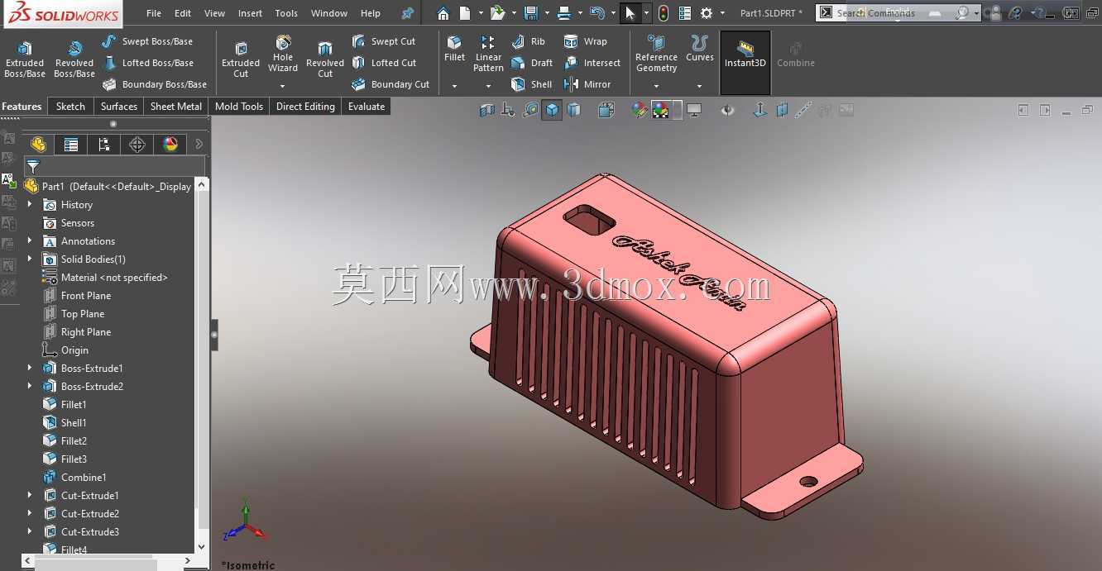Image resolution: width=1102 pixels, height=571 pixels.
Task: Click the Rebuild traffic light icon
Action: 664,13
